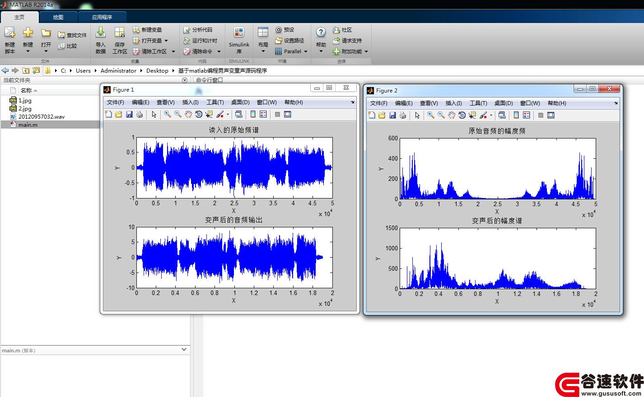Click Administrator in the address path

click(x=118, y=71)
